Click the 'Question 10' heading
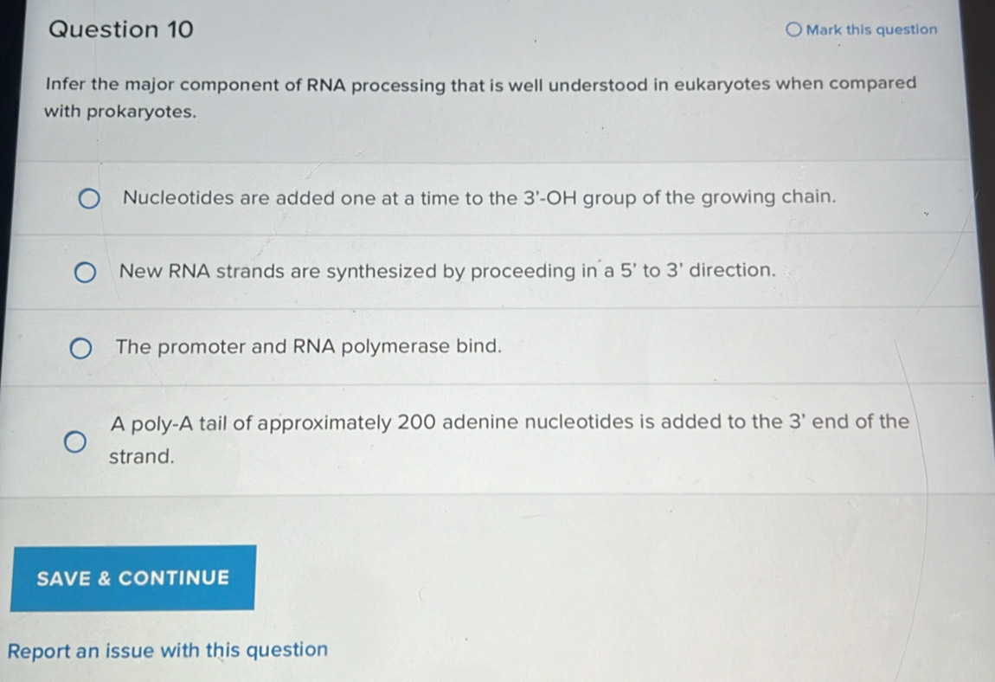The width and height of the screenshot is (995, 682). (x=121, y=30)
